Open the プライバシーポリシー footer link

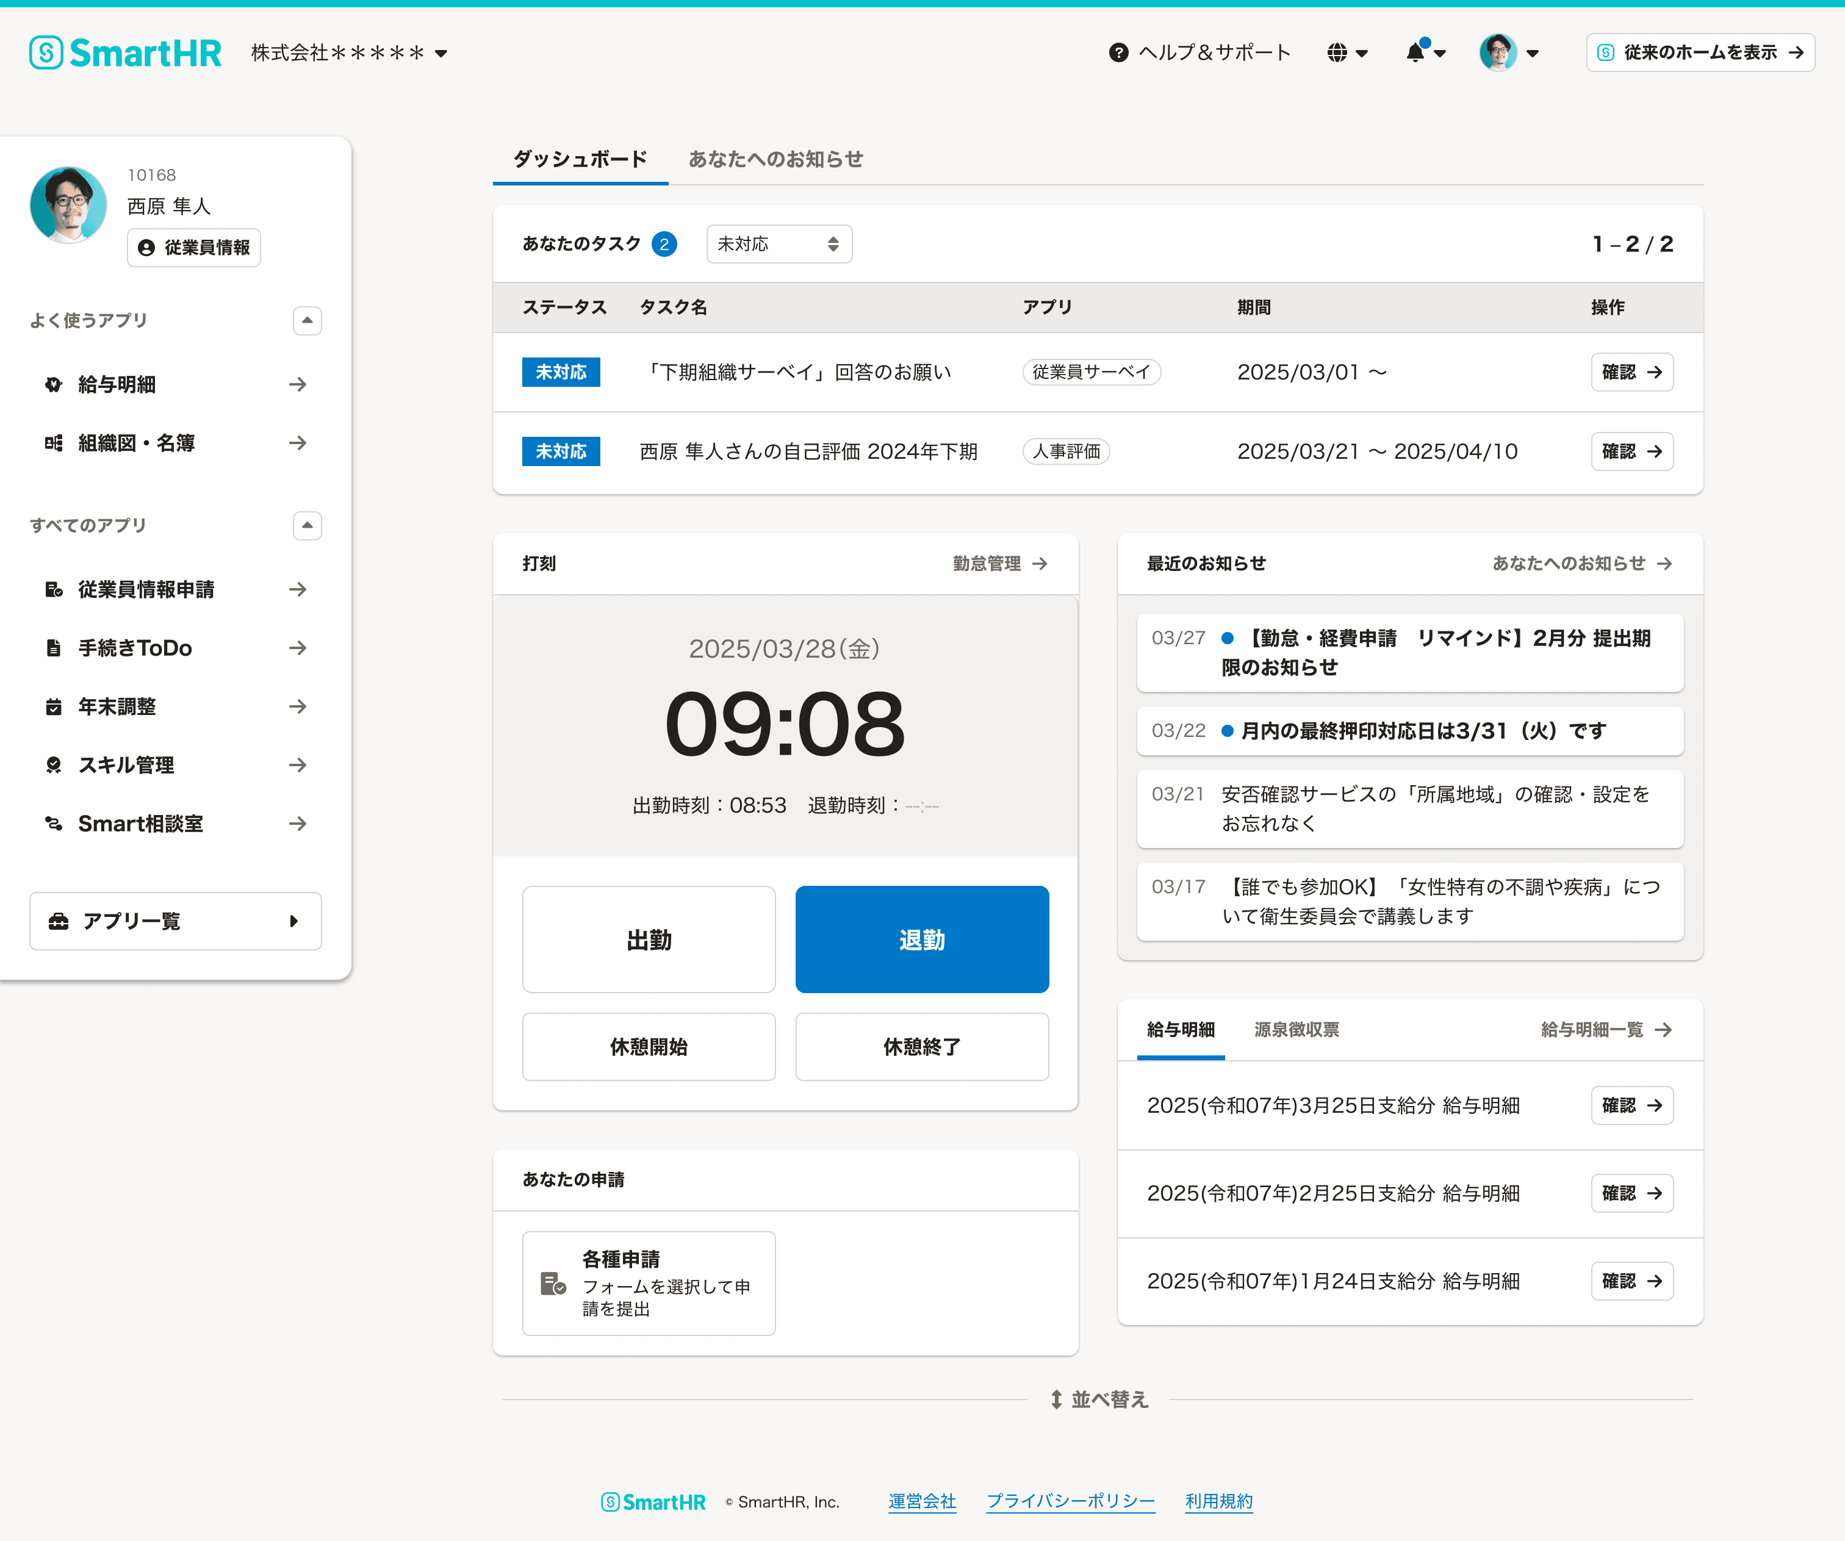click(x=1070, y=1501)
